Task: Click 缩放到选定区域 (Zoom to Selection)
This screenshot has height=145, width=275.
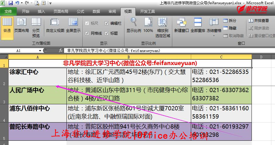Action: coord(162,28)
